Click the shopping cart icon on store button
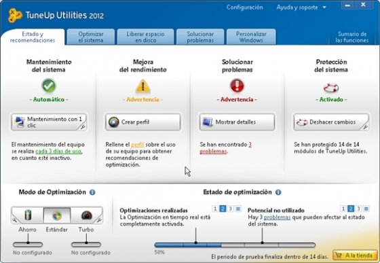380x263 pixels. click(339, 256)
